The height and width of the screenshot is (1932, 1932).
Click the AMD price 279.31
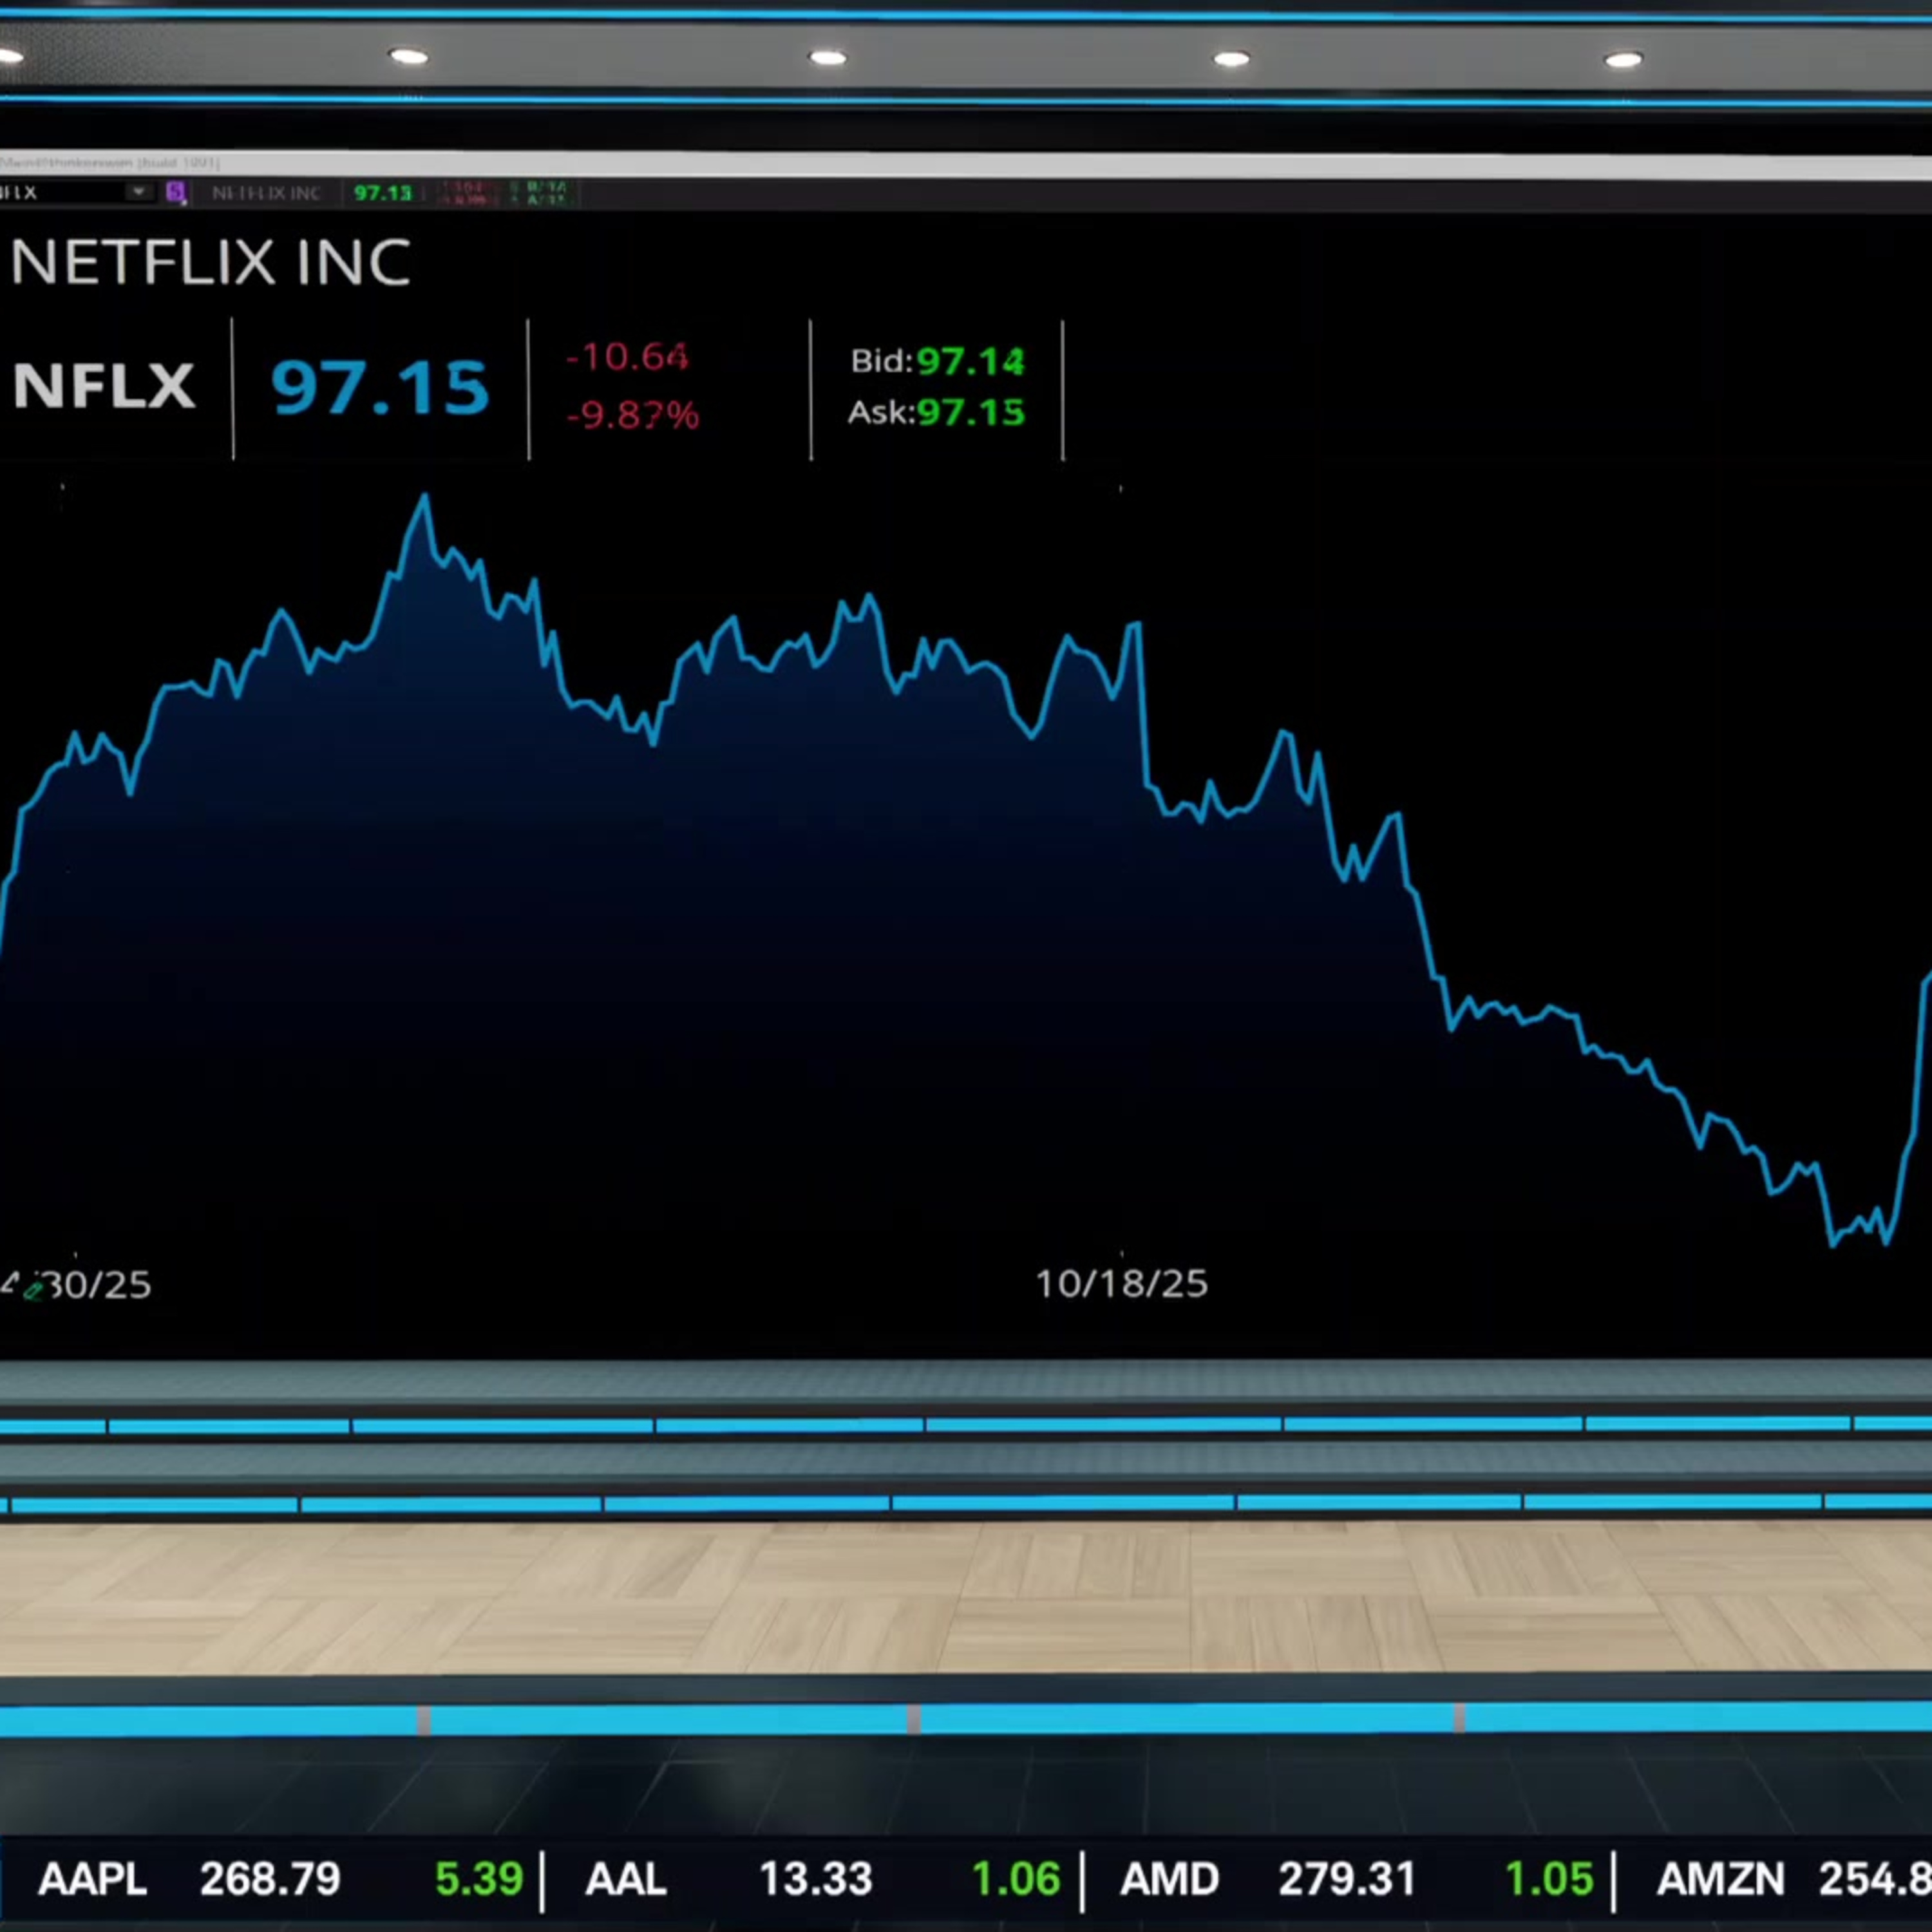(1347, 1879)
